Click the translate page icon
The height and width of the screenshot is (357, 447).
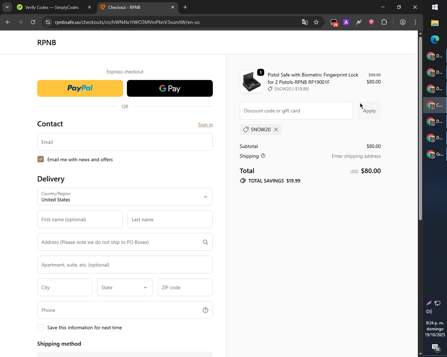click(x=305, y=22)
